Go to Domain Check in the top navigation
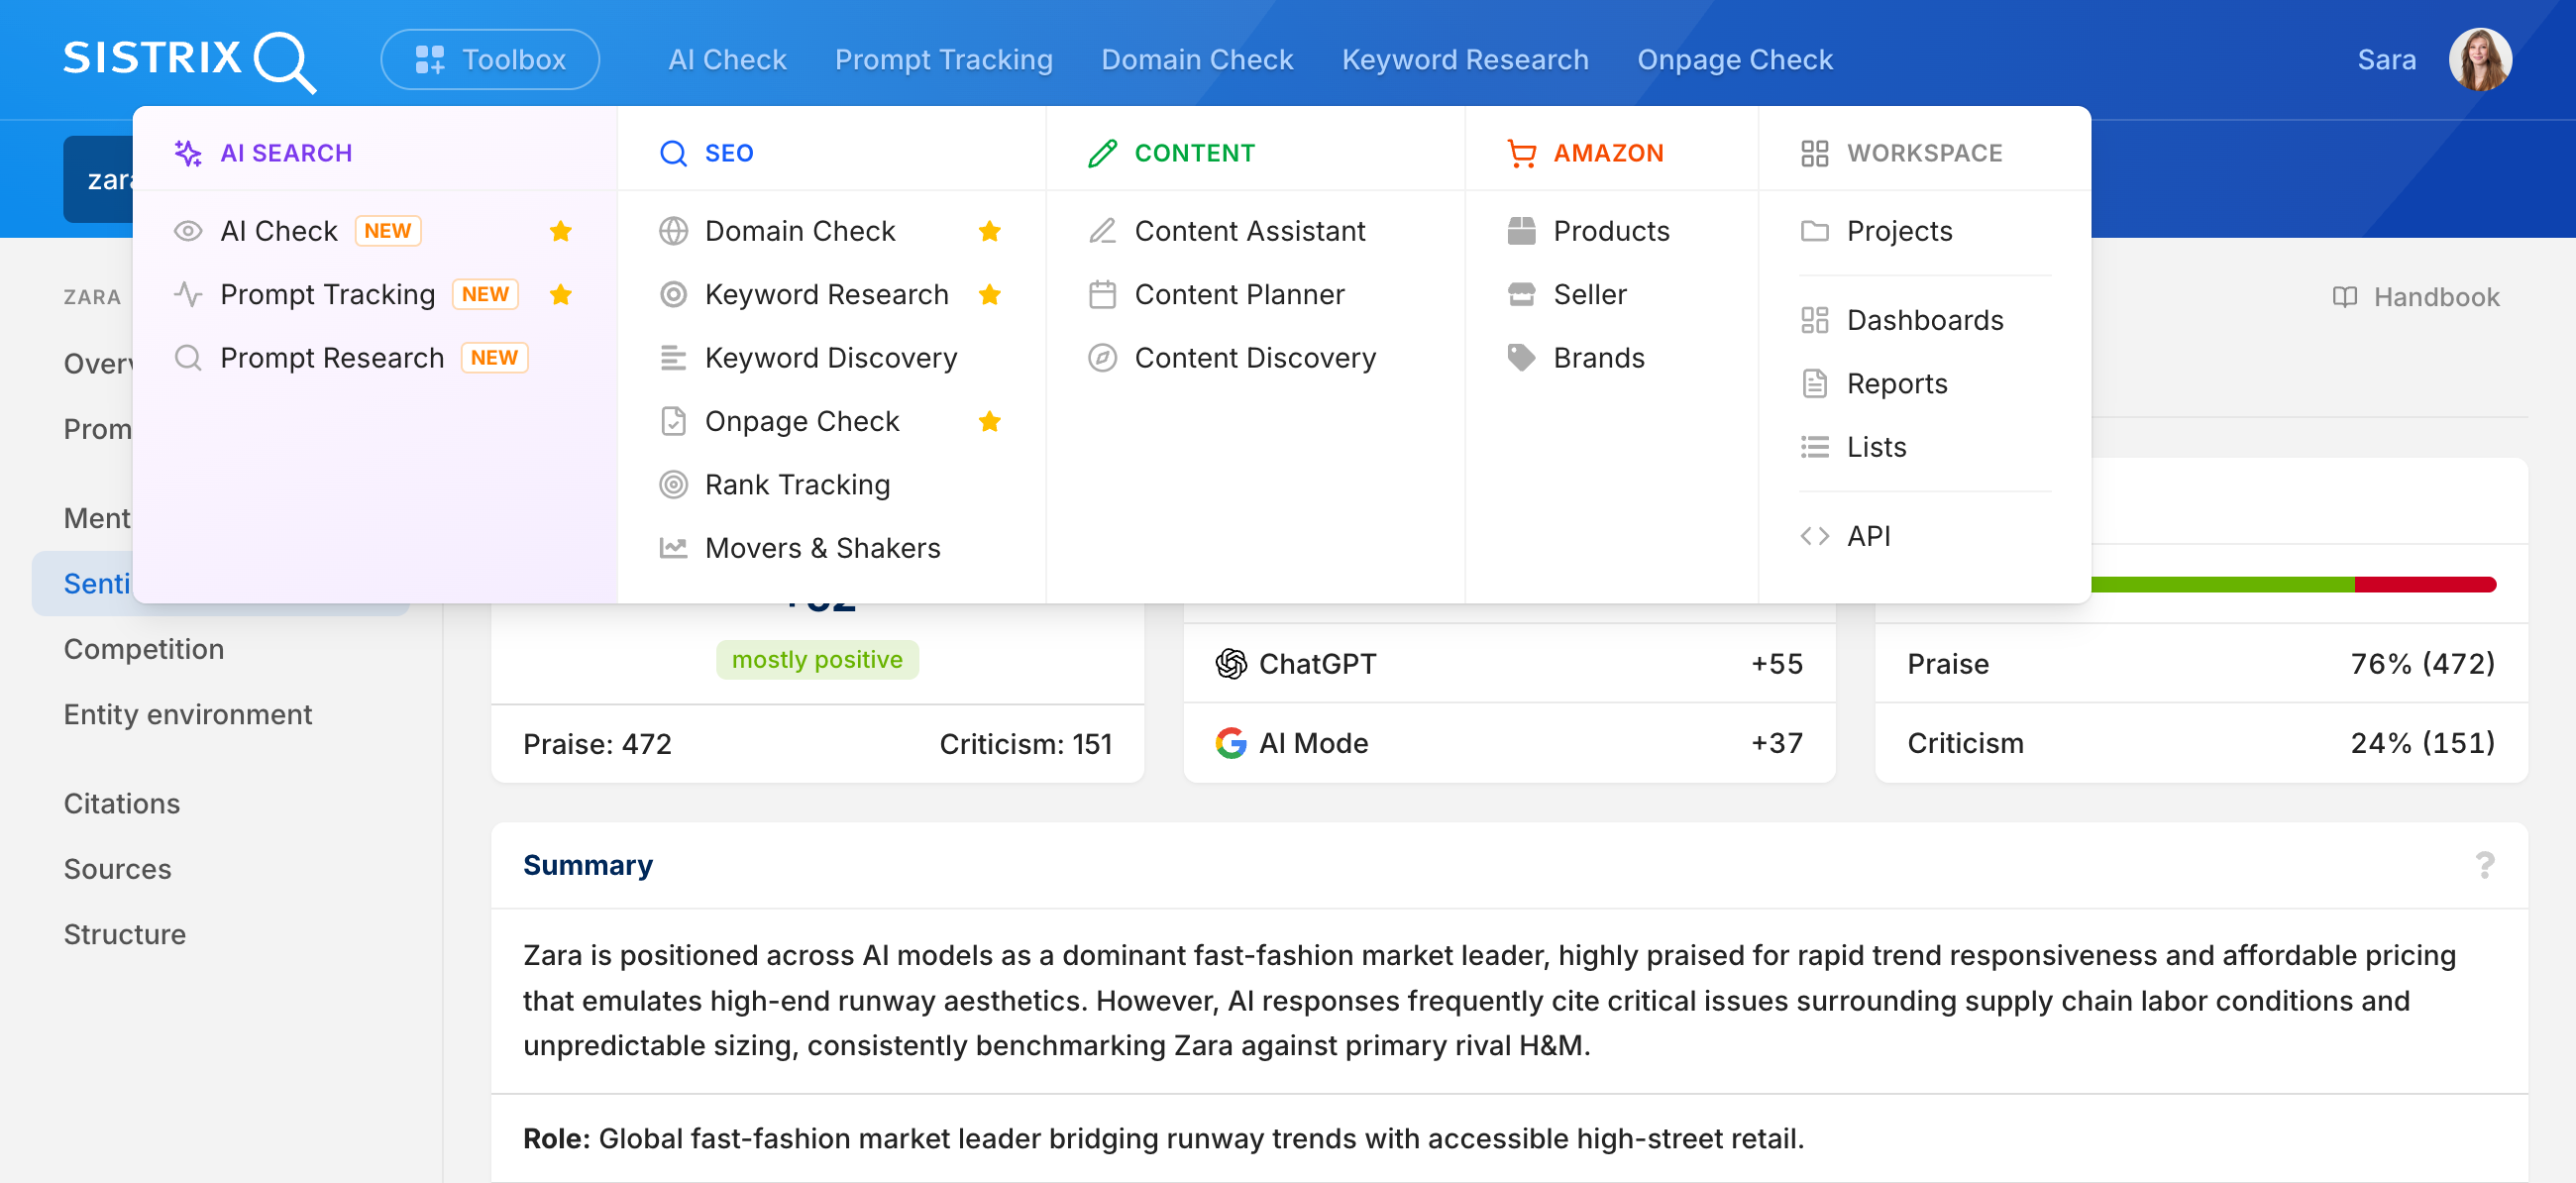 tap(1197, 60)
